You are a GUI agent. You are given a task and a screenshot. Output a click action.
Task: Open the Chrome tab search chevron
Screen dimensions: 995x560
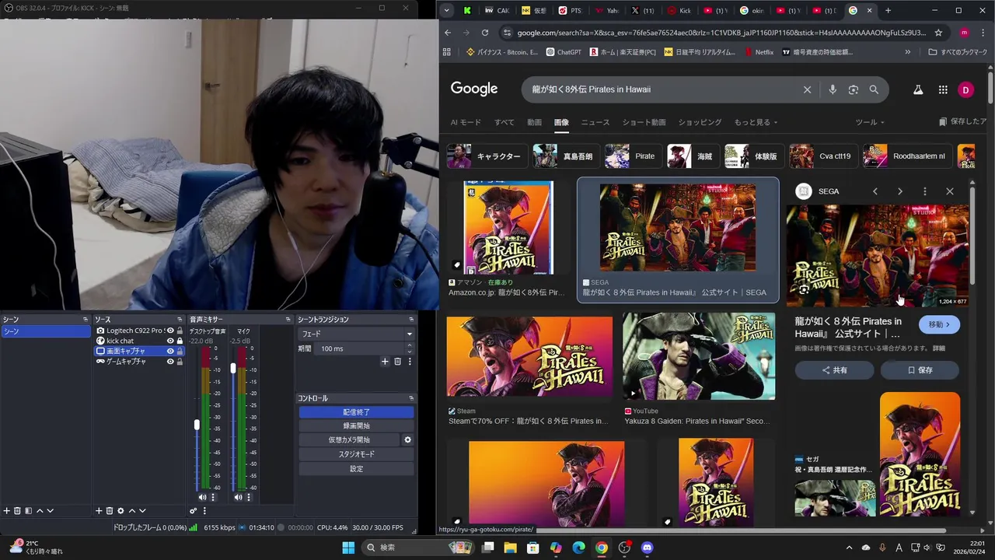[446, 10]
